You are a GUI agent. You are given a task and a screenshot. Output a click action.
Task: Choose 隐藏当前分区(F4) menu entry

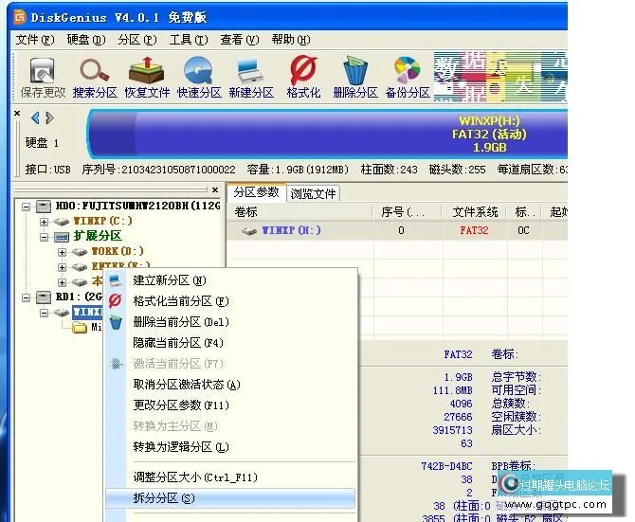click(231, 343)
